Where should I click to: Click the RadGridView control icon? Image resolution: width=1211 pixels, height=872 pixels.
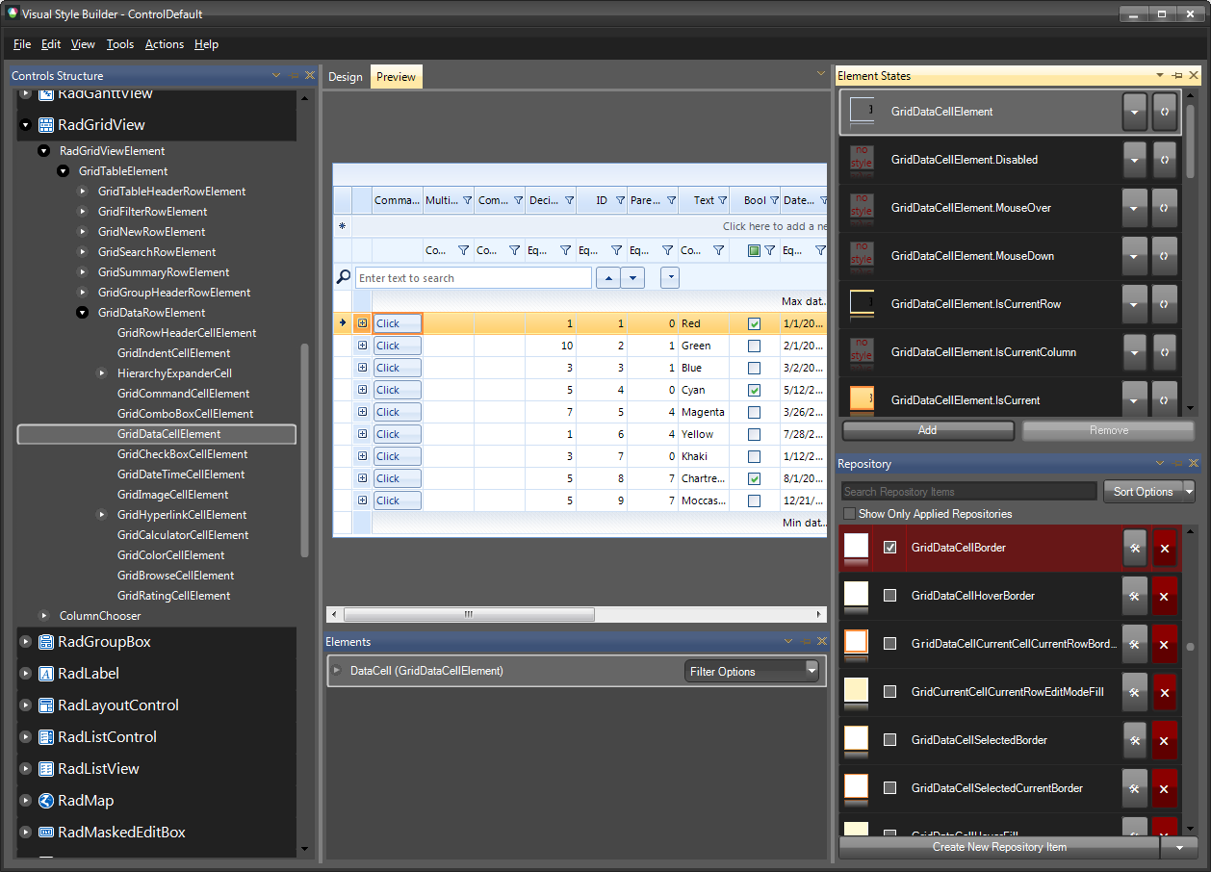45,125
